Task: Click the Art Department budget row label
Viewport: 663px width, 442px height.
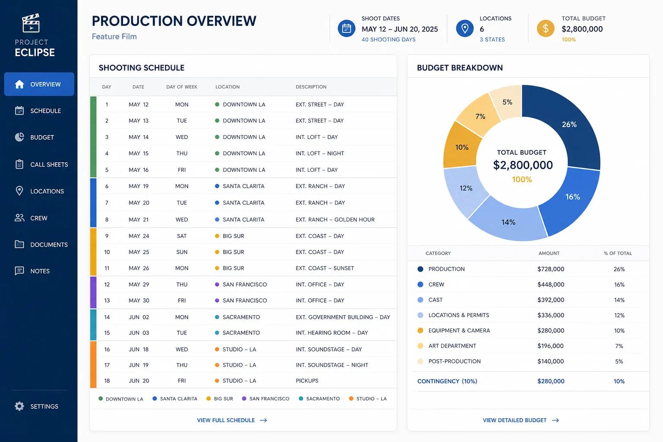Action: point(452,346)
